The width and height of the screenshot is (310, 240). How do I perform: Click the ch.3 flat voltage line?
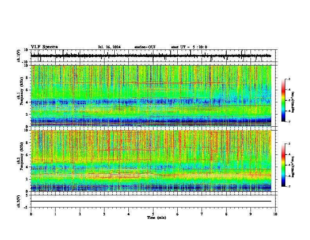tap(151, 201)
